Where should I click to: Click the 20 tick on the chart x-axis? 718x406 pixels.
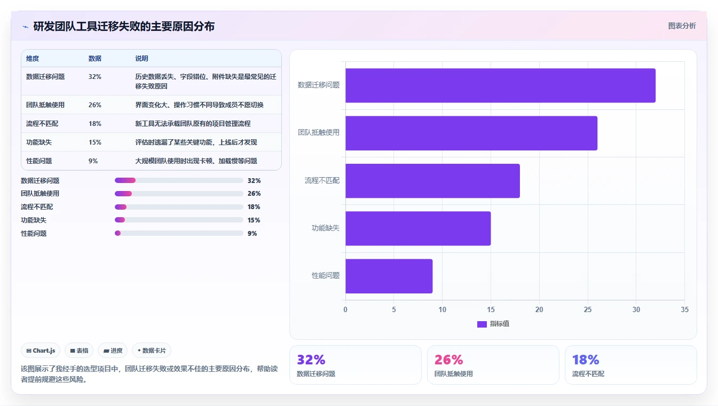pos(539,309)
